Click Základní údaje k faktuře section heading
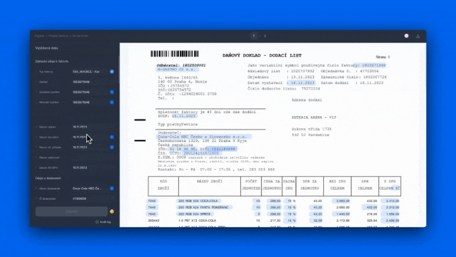Viewport: 456px width, 257px height. (52, 62)
